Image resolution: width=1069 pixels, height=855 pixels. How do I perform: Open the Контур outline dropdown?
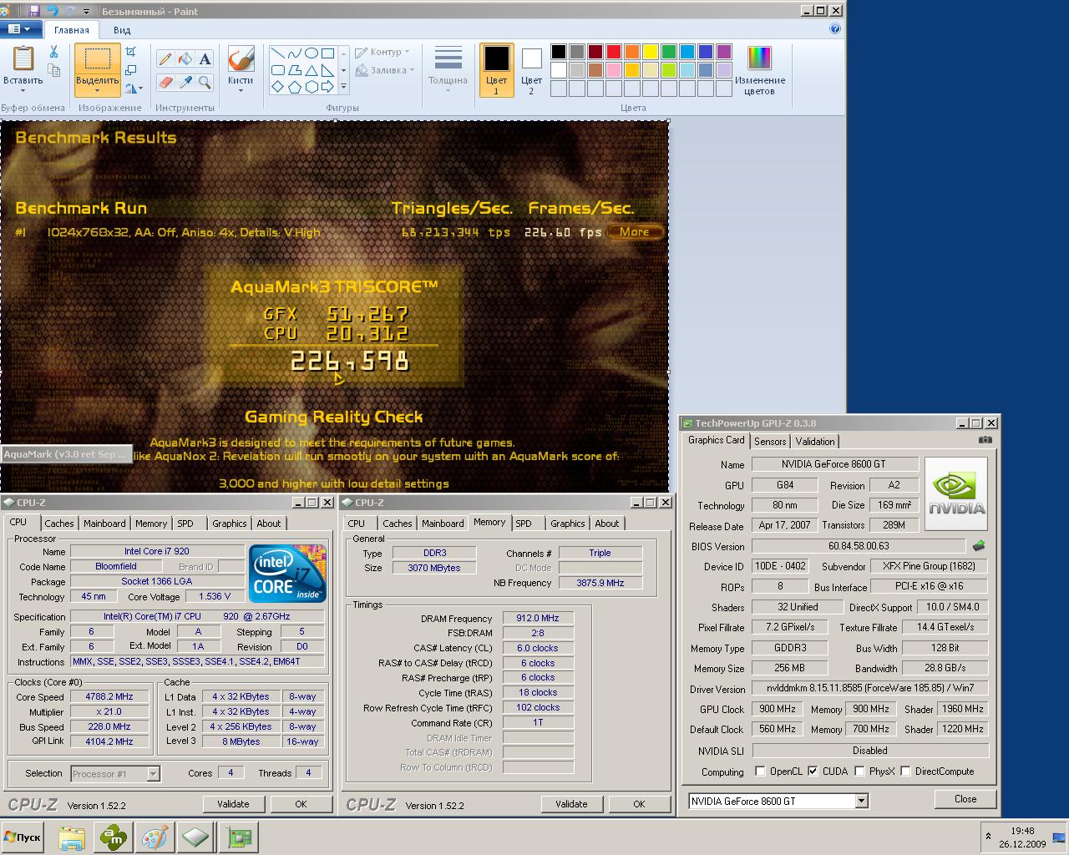(x=382, y=52)
